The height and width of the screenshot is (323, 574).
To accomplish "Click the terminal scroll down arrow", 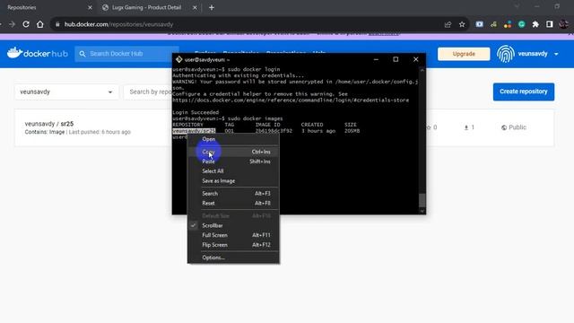I will point(422,211).
